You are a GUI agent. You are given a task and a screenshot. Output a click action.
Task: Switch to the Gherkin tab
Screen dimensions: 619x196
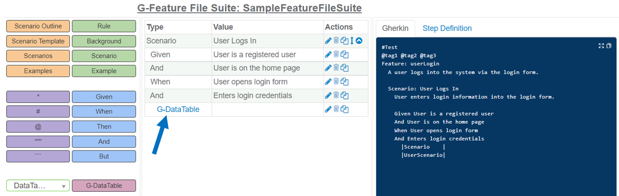(395, 28)
